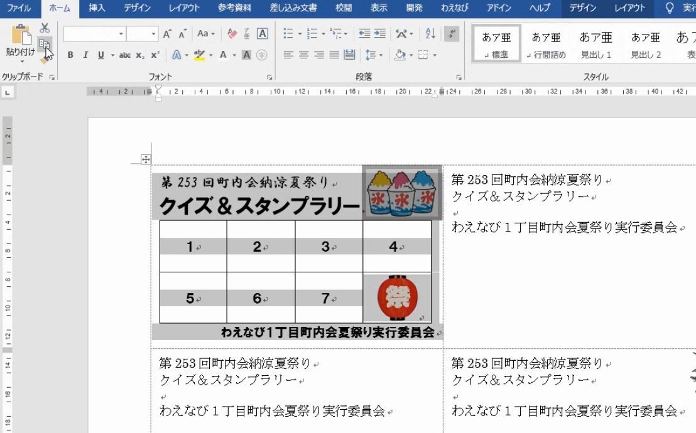696x433 pixels.
Task: Open the text highlight color dropdown
Action: (x=211, y=55)
